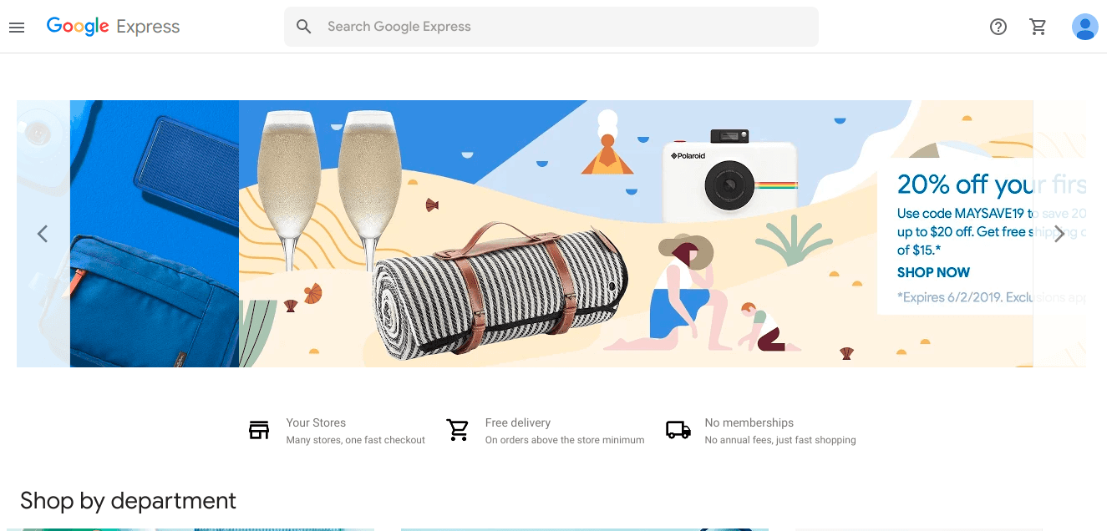Click the Free delivery cart icon
The image size is (1107, 531).
tap(458, 429)
